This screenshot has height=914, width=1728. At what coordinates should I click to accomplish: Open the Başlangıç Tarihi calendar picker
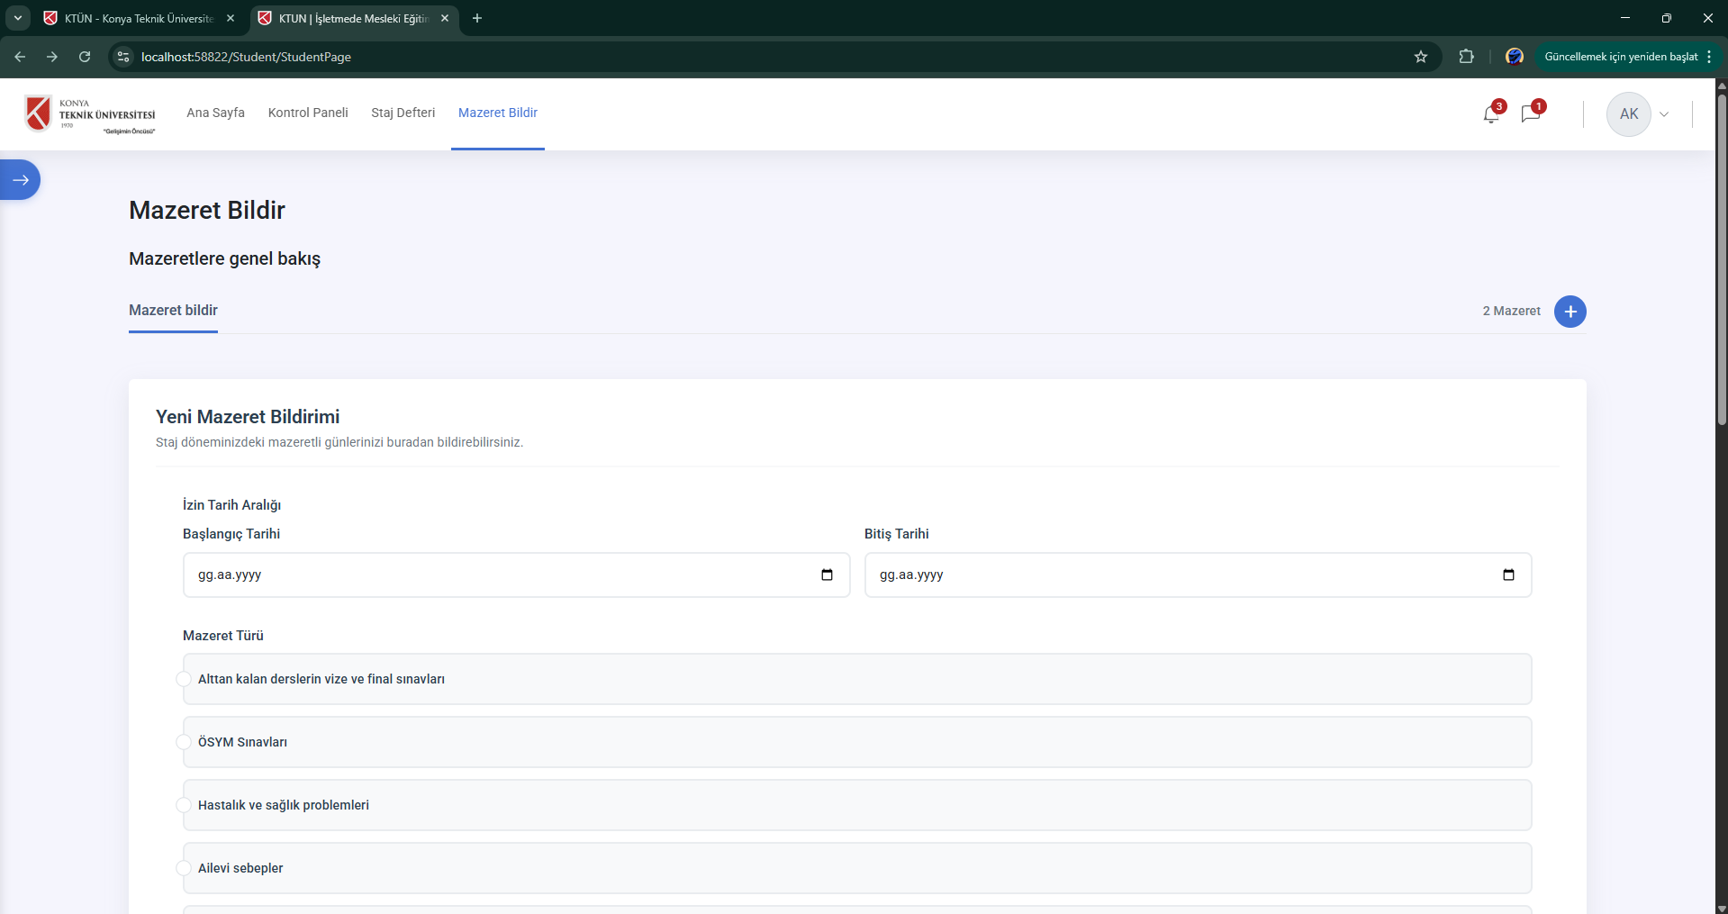click(828, 575)
